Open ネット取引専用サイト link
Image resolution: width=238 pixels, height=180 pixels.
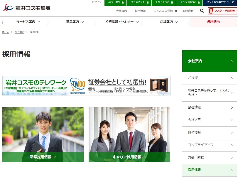pos(220,3)
